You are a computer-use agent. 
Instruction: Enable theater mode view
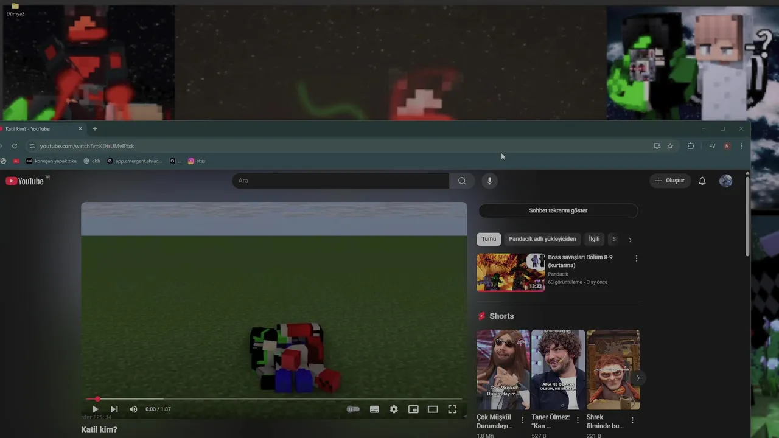pyautogui.click(x=433, y=409)
